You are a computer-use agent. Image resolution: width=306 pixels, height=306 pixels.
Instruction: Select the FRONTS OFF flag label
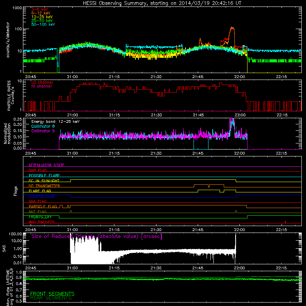tap(40, 217)
